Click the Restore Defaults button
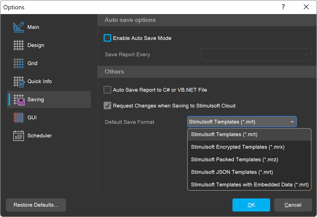 coord(36,205)
